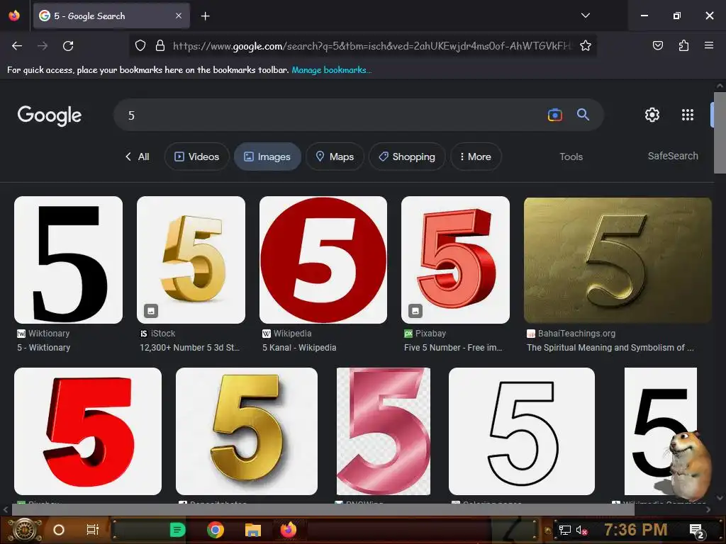This screenshot has height=544, width=726.
Task: Open Manage bookmarks link
Action: 332,70
